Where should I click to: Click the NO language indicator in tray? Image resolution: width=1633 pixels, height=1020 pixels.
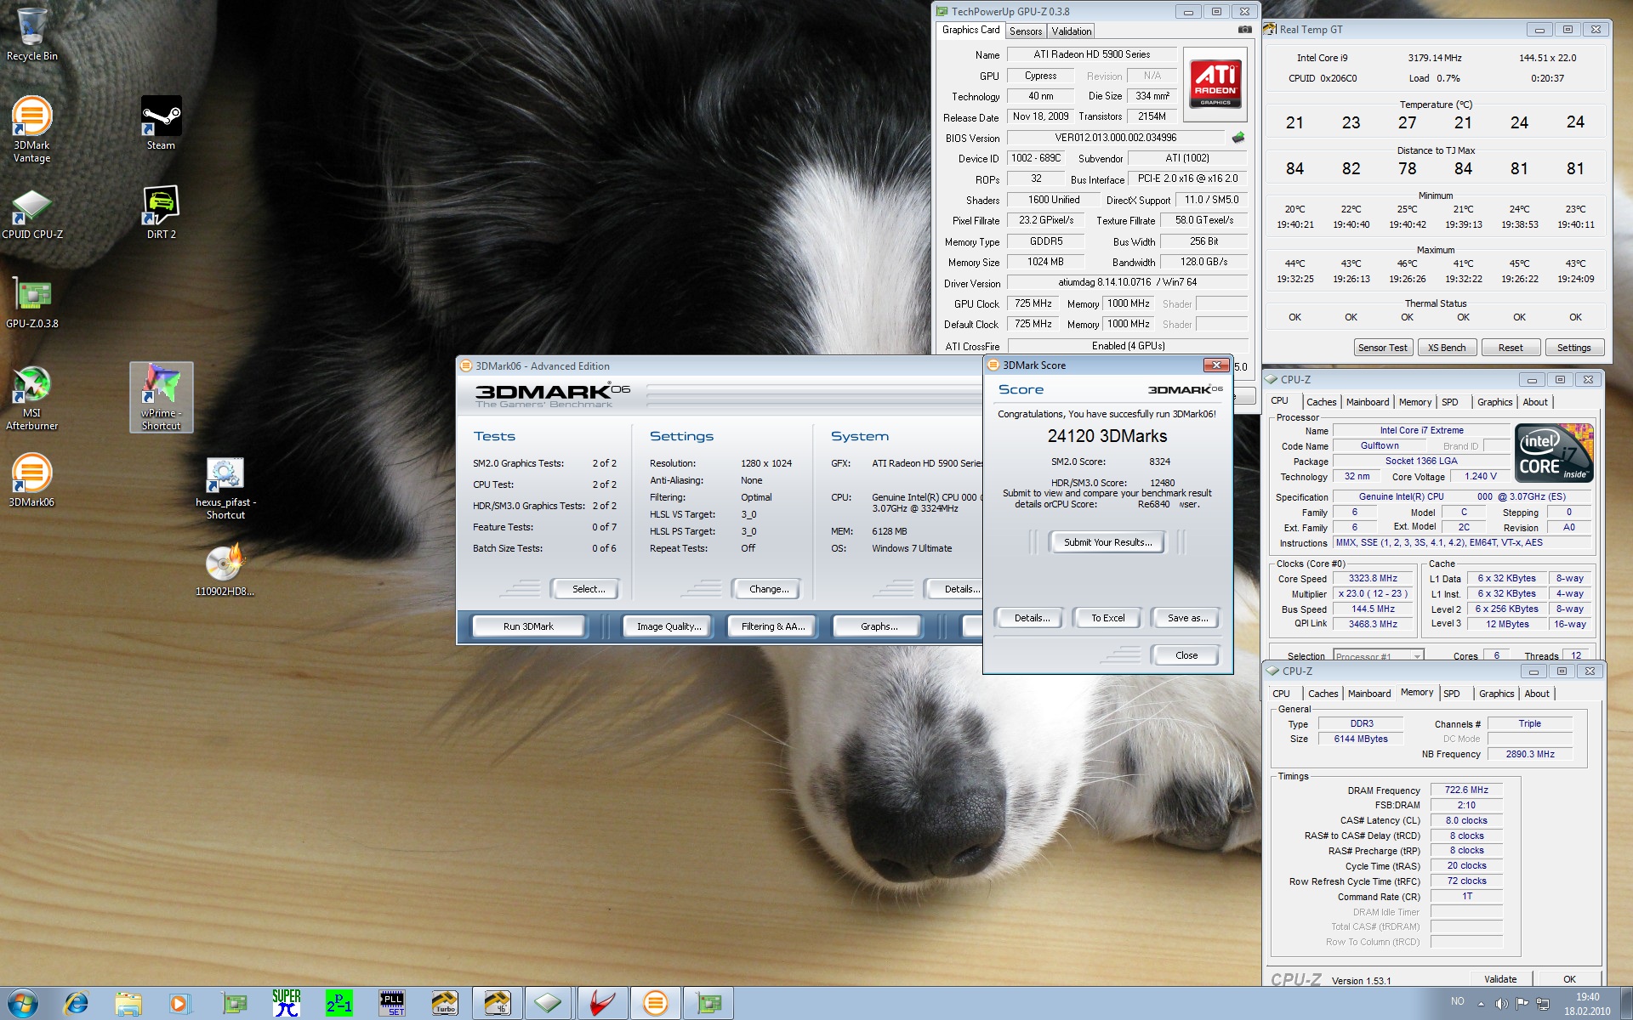[1457, 1001]
